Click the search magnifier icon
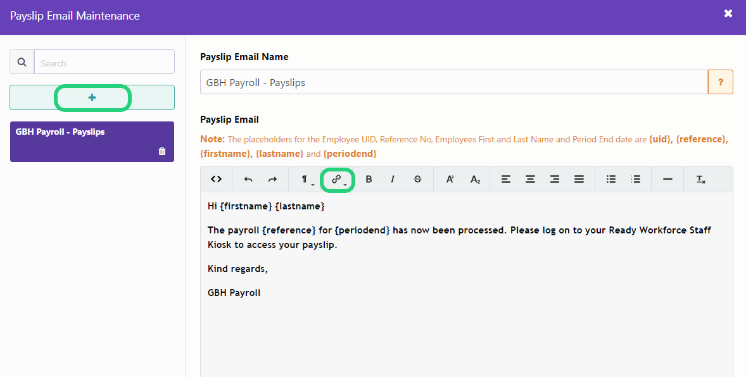 (x=22, y=61)
